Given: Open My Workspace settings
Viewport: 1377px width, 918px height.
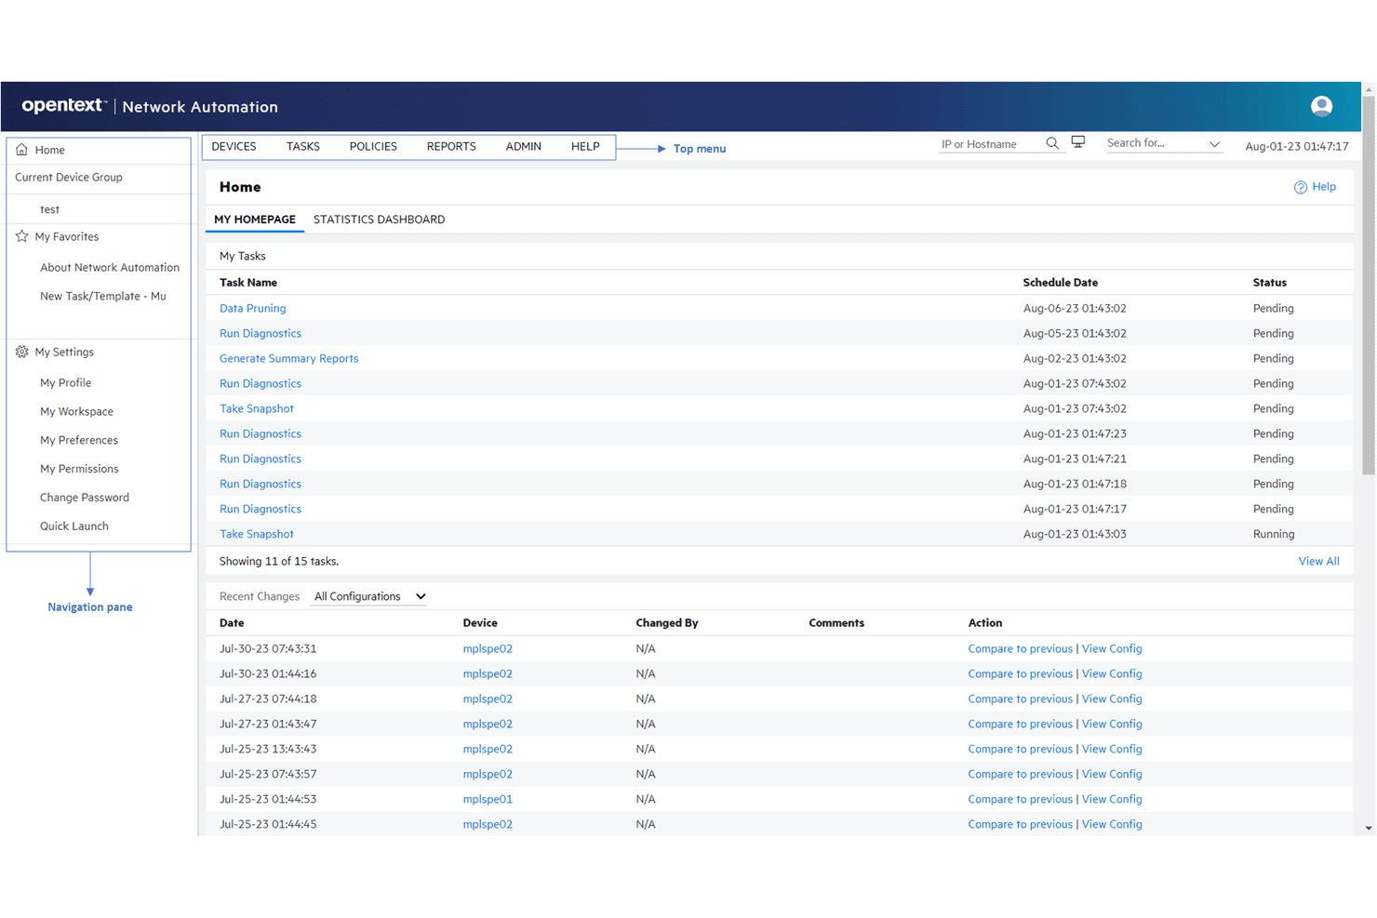Looking at the screenshot, I should tap(76, 411).
